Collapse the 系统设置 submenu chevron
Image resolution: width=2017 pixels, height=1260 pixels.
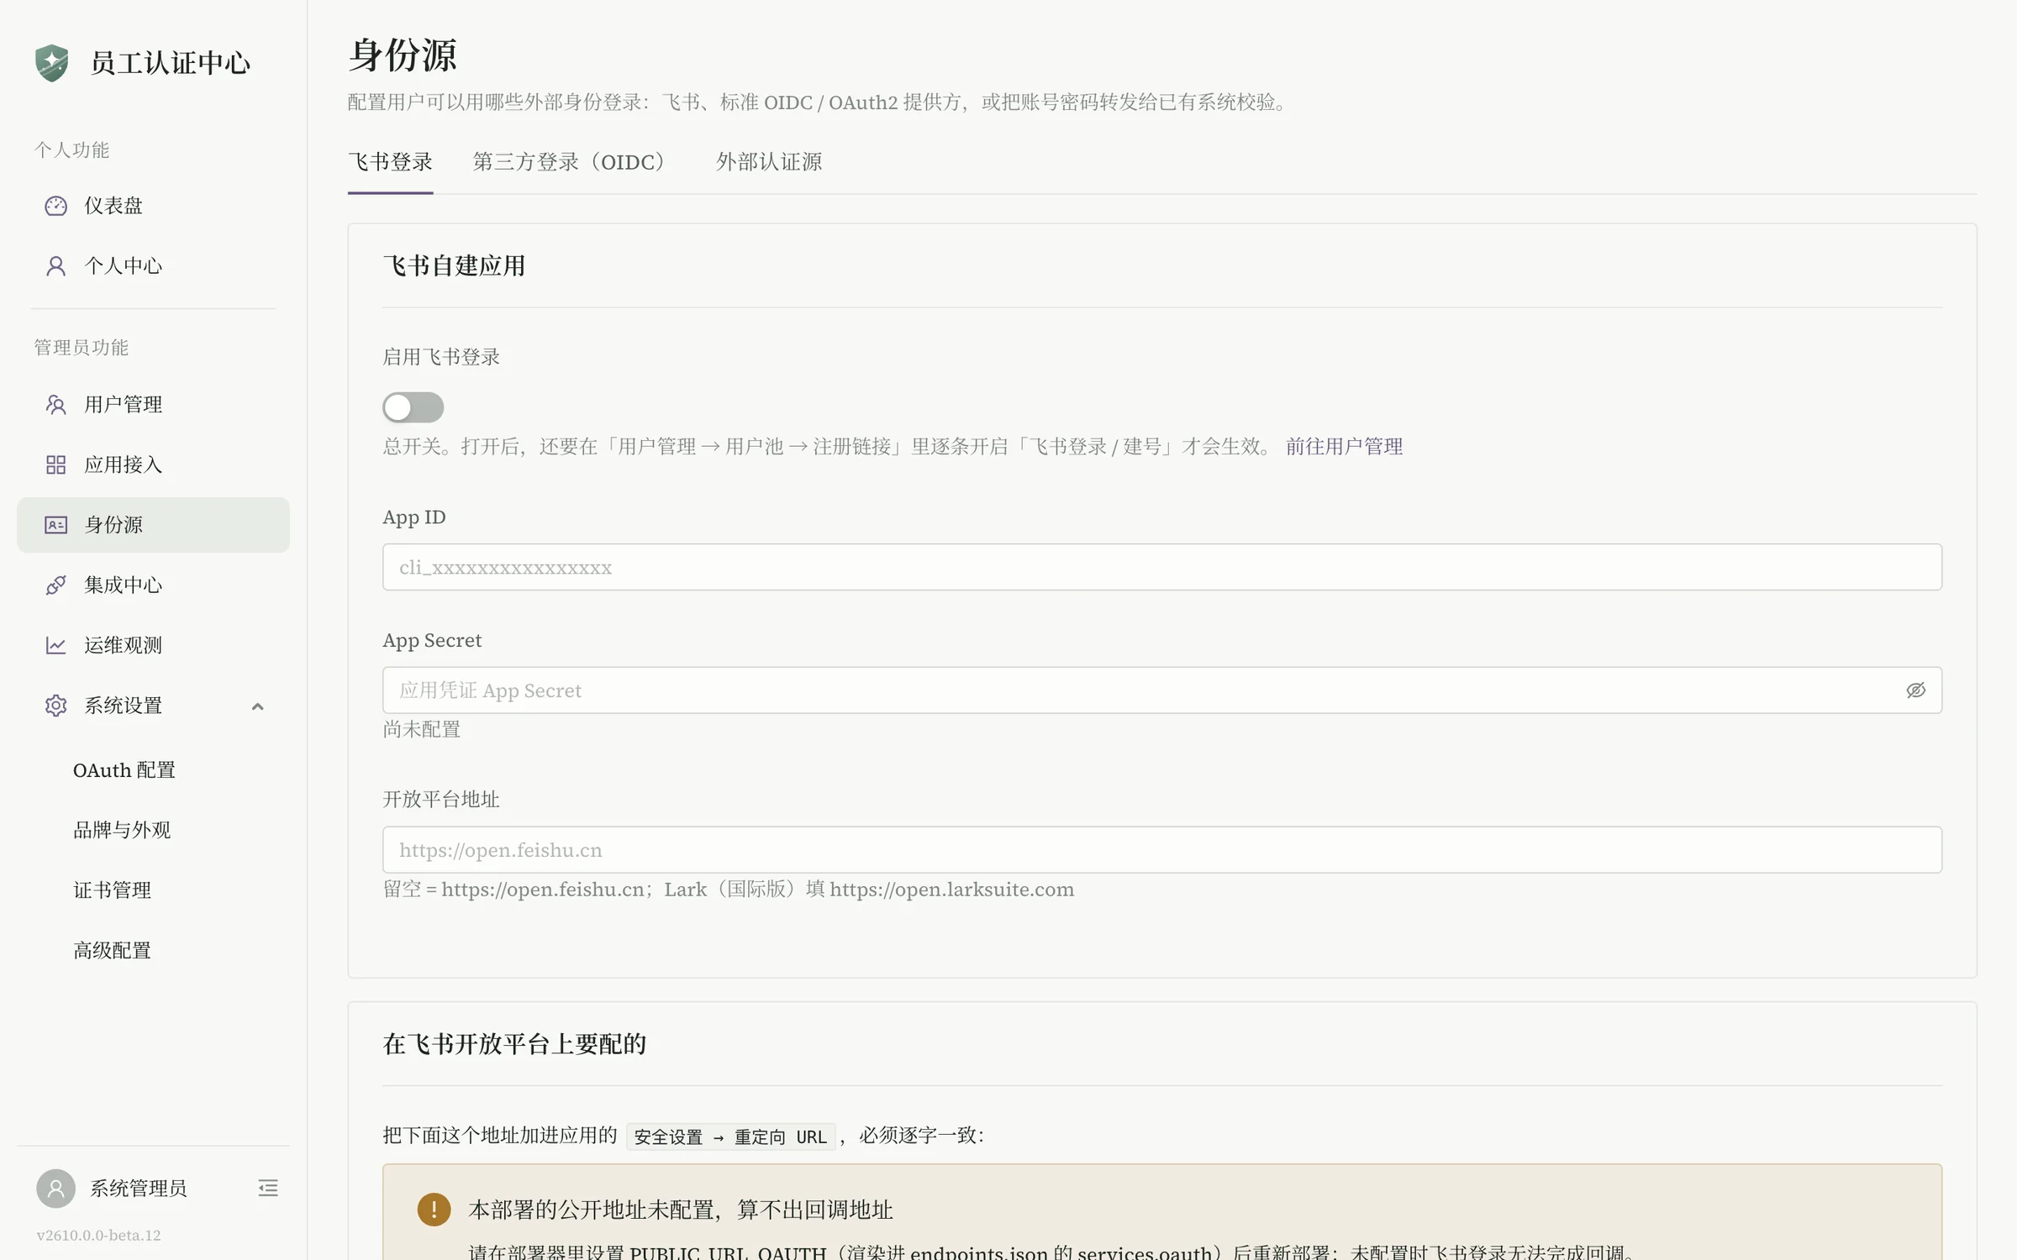pos(257,706)
